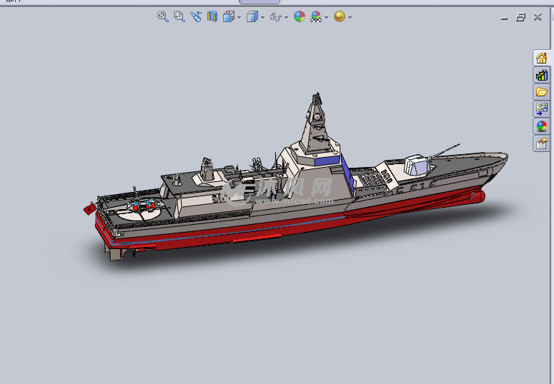Toggle the Section View tool
Viewport: 554px width, 384px height.
pos(212,16)
